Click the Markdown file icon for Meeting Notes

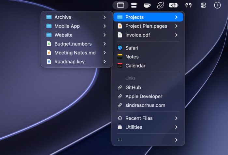point(49,53)
